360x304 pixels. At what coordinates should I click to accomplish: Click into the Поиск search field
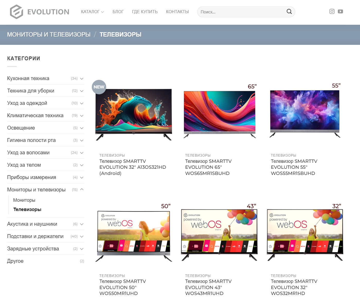[242, 12]
